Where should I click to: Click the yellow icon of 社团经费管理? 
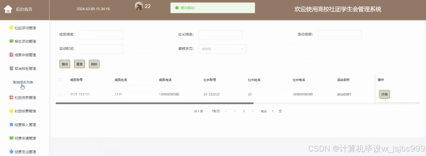11,111
